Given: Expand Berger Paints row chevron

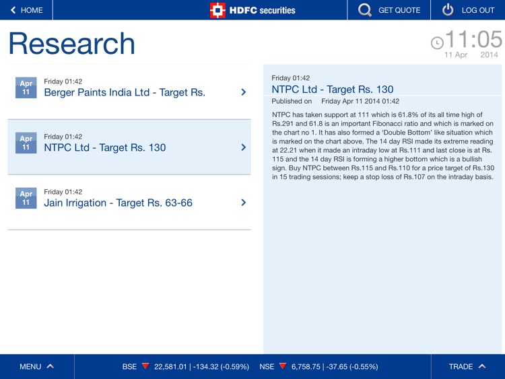Looking at the screenshot, I should click(244, 92).
